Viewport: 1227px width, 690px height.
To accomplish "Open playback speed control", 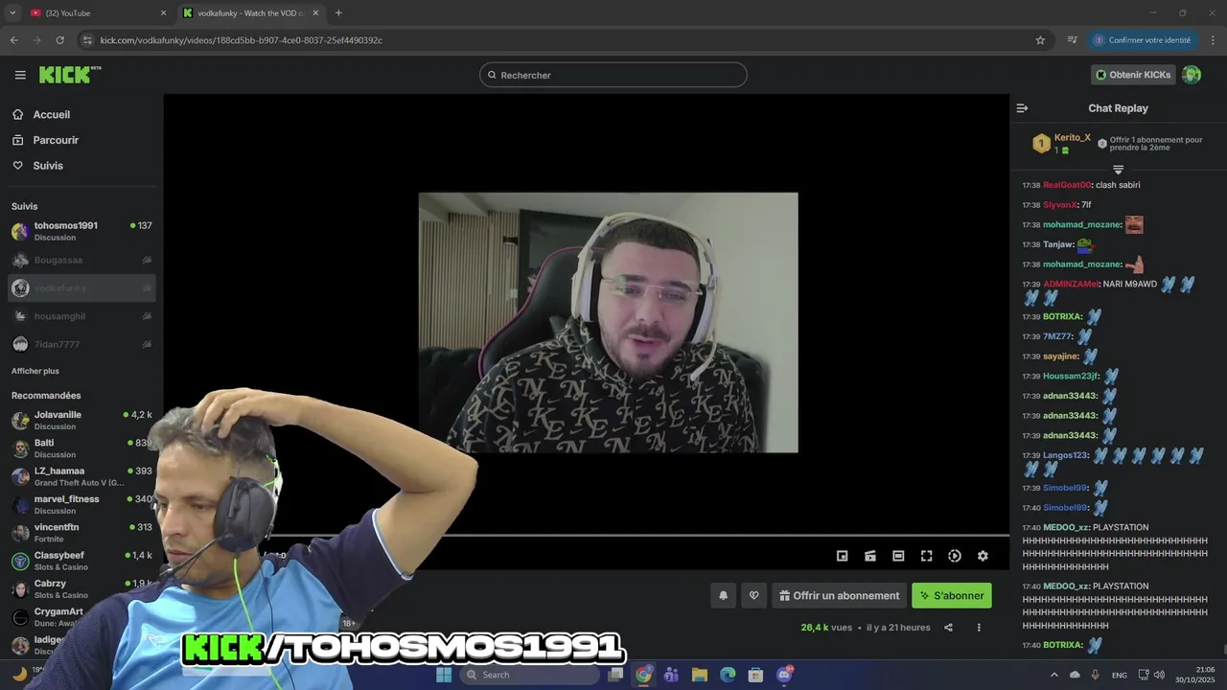I will 955,556.
